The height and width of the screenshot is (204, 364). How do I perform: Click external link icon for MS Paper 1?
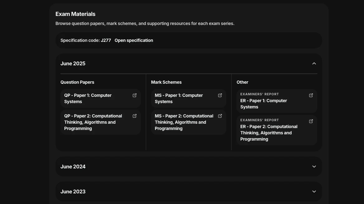220,95
